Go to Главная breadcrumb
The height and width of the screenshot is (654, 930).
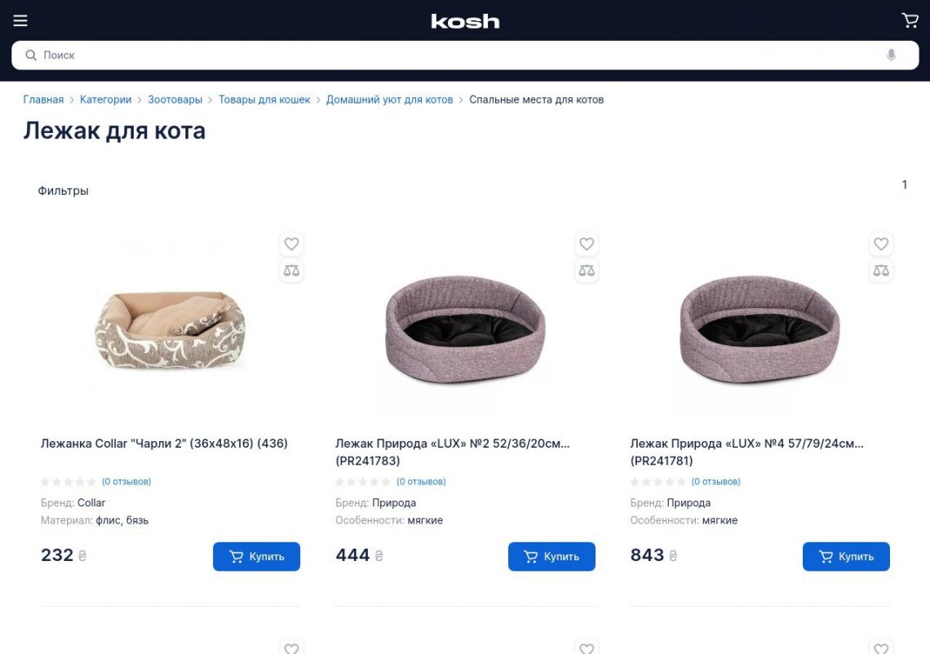[x=43, y=99]
